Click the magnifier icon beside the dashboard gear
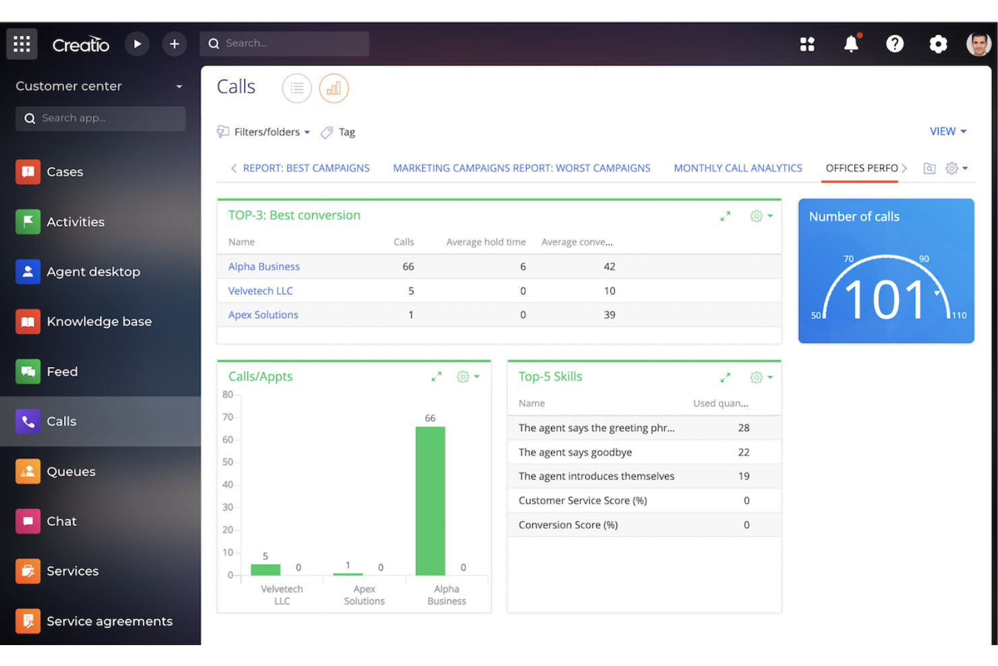This screenshot has width=998, height=666. [929, 169]
